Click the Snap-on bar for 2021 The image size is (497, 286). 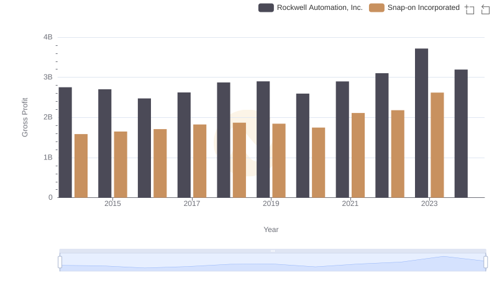pos(358,155)
